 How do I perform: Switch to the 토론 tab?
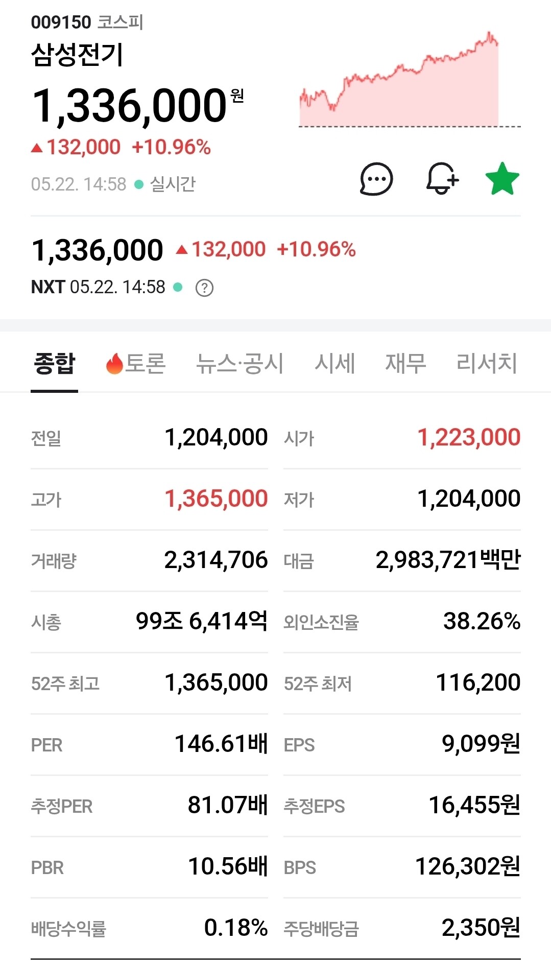(x=136, y=363)
